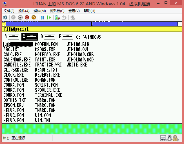Select WINOLDAP.GRB file
This screenshot has height=144, width=184.
pyautogui.click(x=80, y=54)
